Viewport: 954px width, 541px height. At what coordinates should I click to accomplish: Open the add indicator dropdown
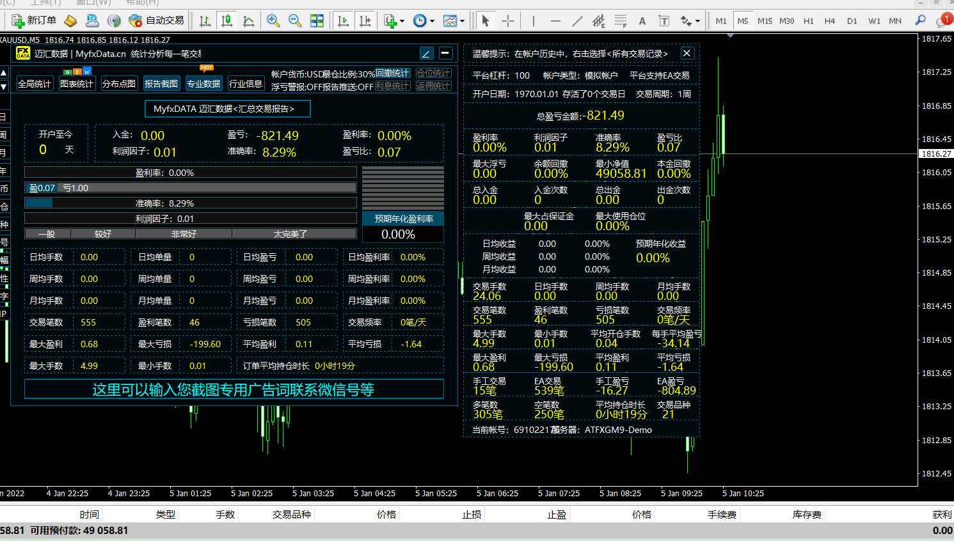pyautogui.click(x=394, y=21)
